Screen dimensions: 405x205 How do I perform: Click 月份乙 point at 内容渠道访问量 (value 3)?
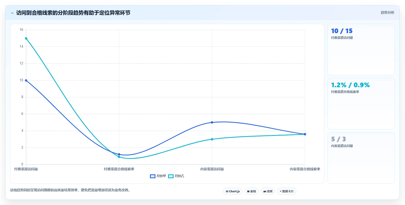212,139
